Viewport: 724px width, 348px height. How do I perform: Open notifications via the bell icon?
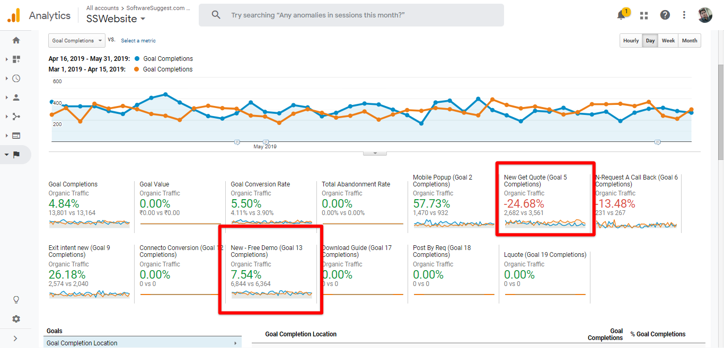621,15
